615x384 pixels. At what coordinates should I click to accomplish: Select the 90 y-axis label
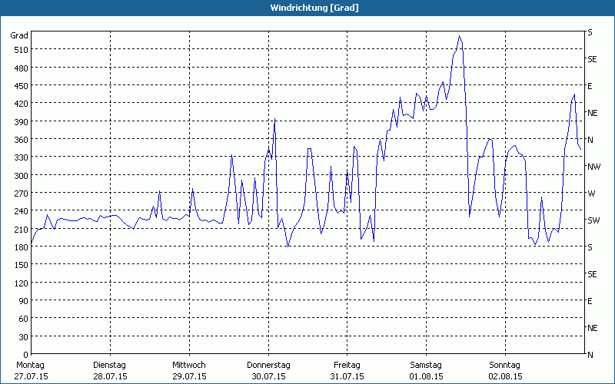pos(23,301)
